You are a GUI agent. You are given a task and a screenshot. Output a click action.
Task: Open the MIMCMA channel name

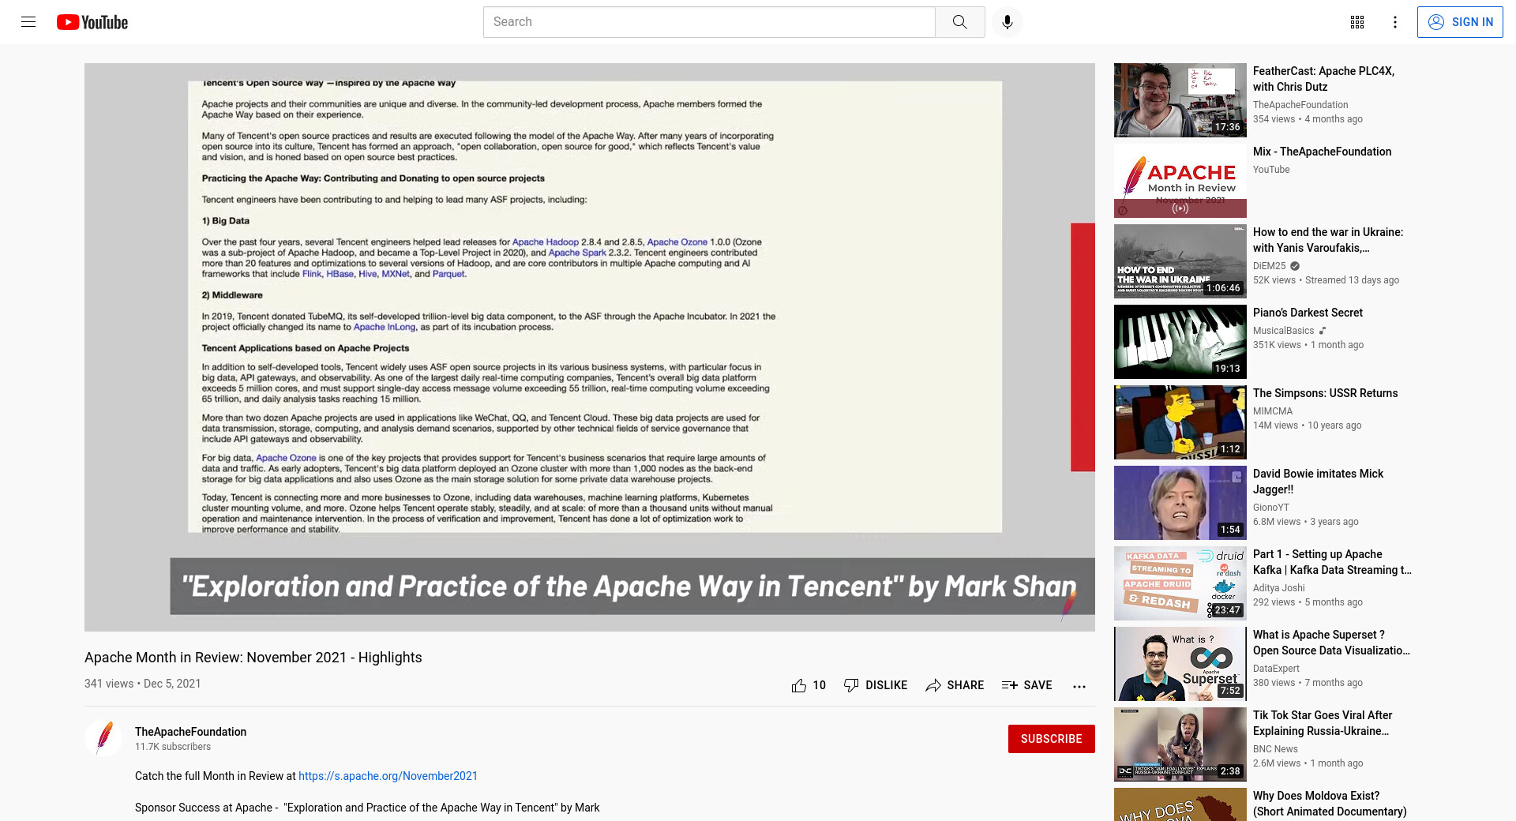[1273, 411]
